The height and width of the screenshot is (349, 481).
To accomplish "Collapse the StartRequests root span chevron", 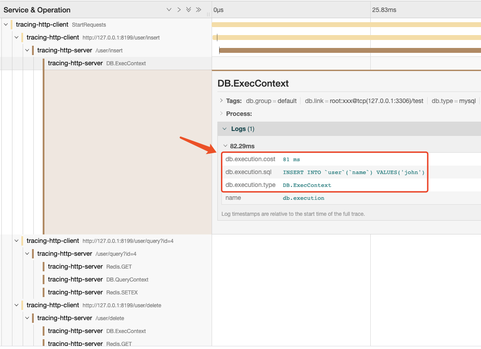I will point(6,24).
